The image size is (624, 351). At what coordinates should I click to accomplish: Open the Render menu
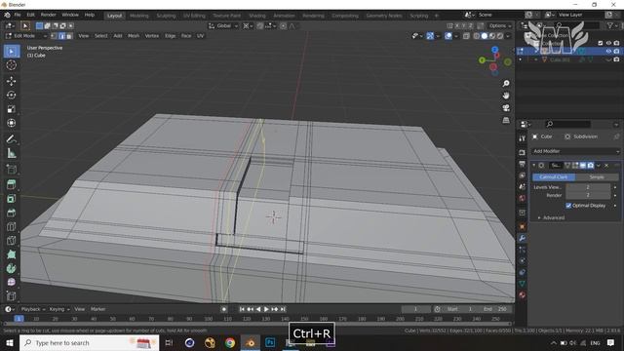click(48, 15)
